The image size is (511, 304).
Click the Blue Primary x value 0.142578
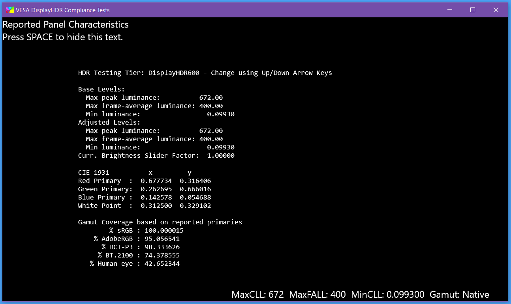[156, 198]
